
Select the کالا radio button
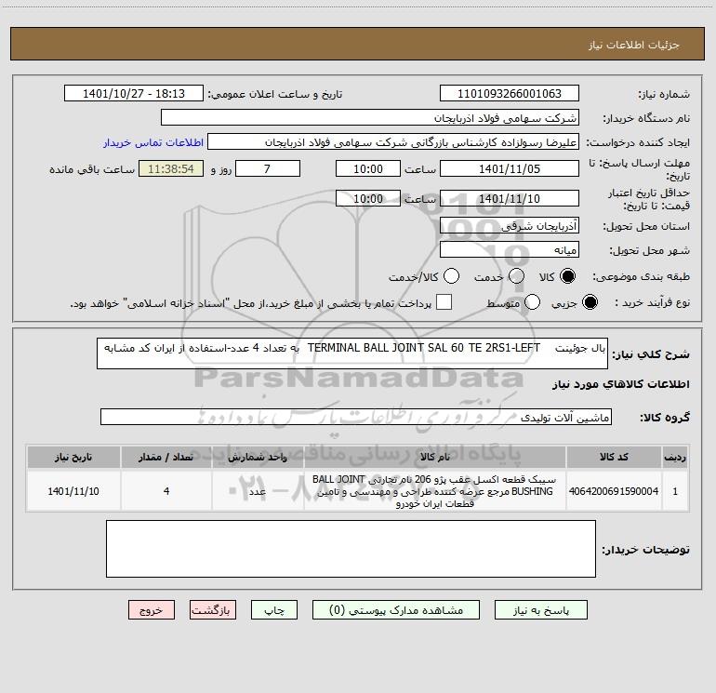[x=567, y=276]
